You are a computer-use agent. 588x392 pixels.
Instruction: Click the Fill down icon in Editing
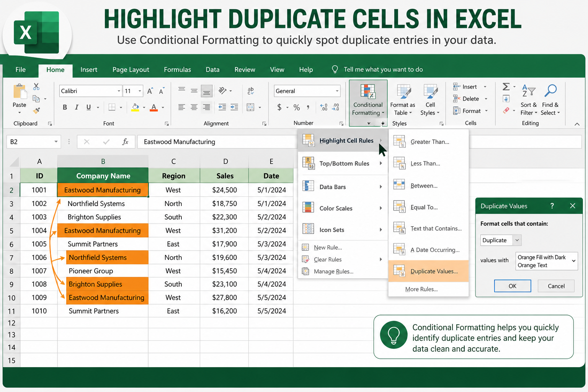(x=506, y=99)
